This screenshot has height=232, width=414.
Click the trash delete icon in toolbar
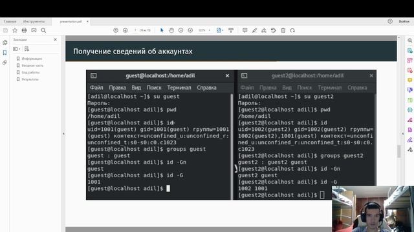[283, 30]
